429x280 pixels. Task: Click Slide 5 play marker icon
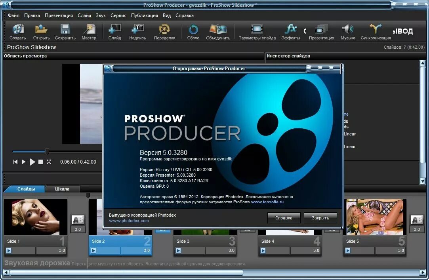click(348, 250)
